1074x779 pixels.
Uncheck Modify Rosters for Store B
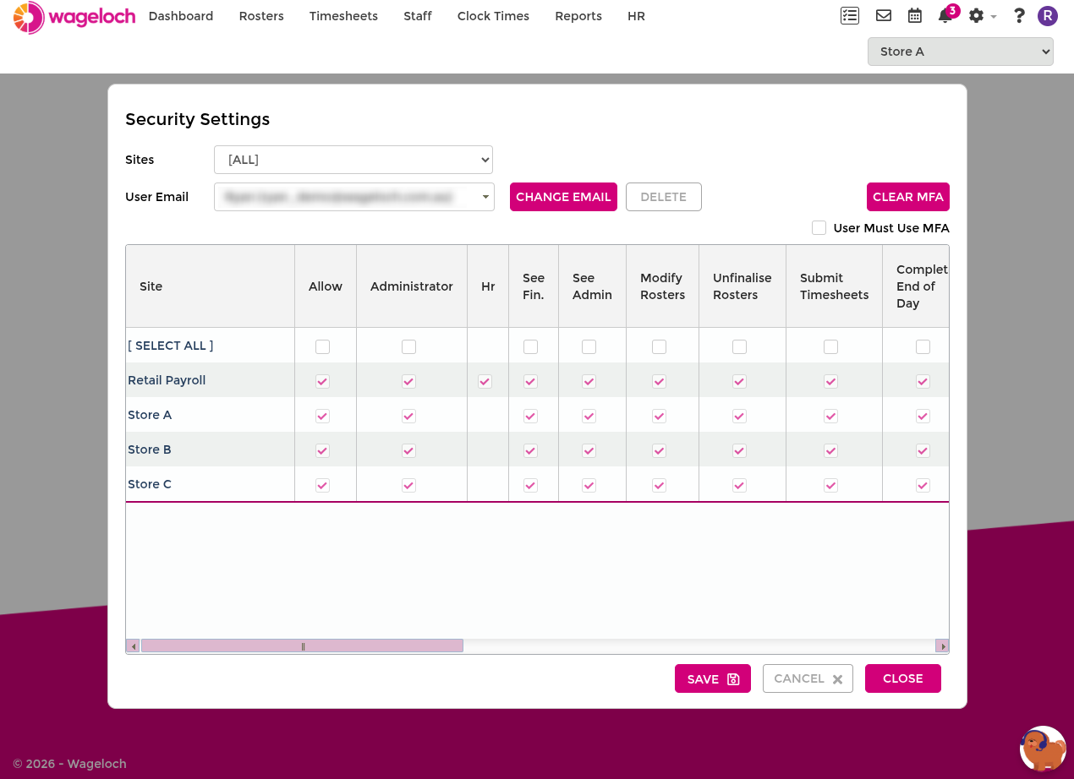[659, 450]
